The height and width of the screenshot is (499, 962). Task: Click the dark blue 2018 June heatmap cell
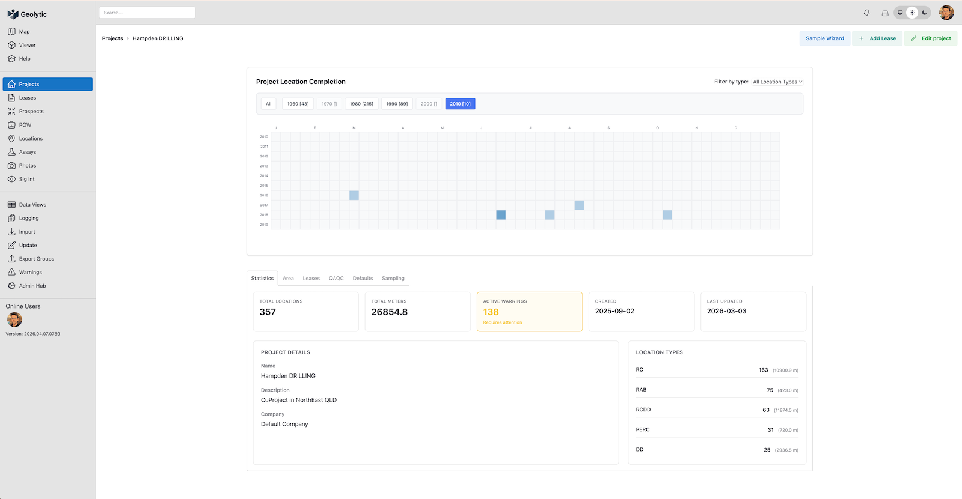pyautogui.click(x=501, y=215)
